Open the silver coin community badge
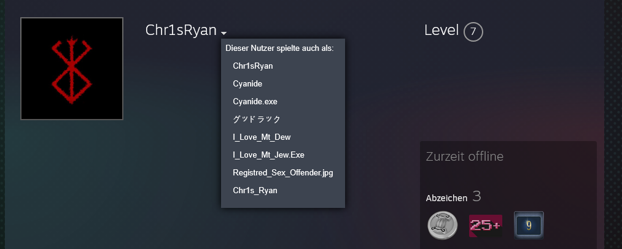Screen dimensions: 622x249 (x=442, y=225)
